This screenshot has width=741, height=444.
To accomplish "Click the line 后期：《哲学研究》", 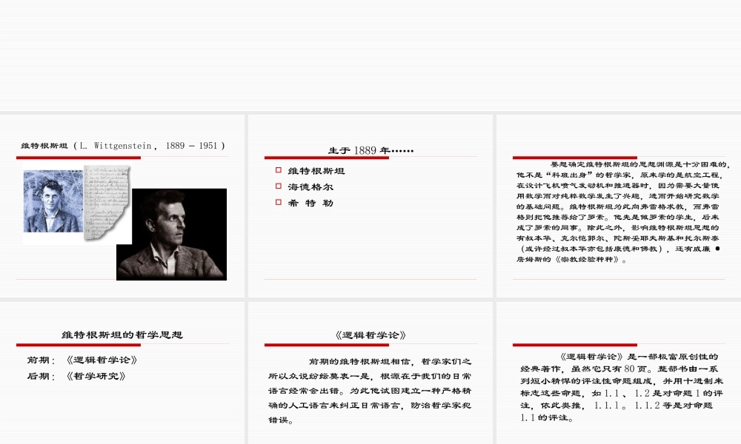I will (x=76, y=376).
